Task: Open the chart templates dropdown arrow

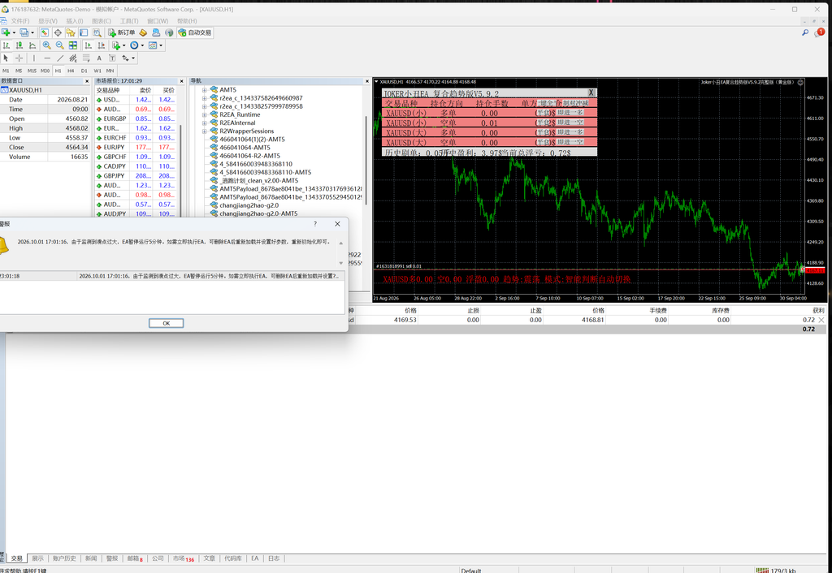Action: tap(161, 45)
